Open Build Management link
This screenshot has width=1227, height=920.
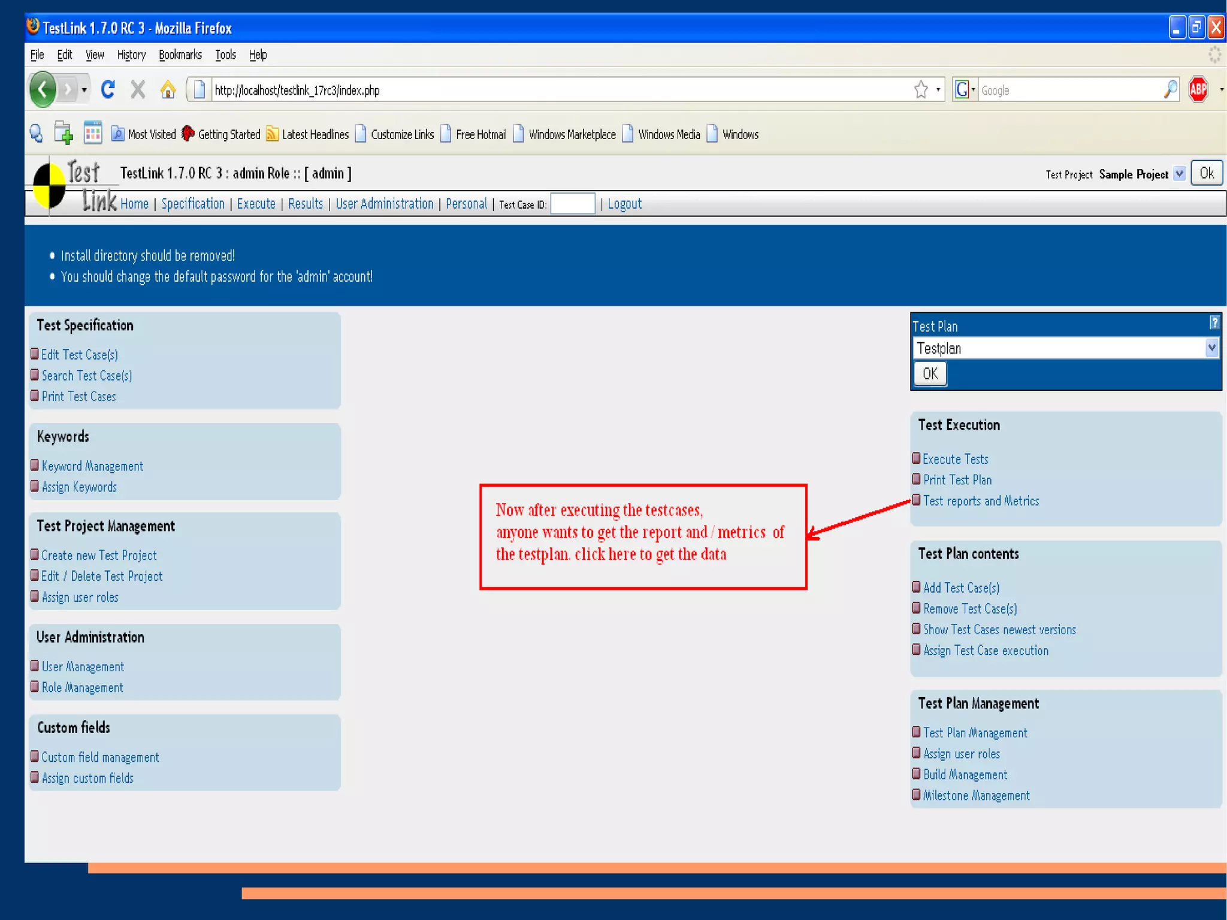click(x=965, y=775)
